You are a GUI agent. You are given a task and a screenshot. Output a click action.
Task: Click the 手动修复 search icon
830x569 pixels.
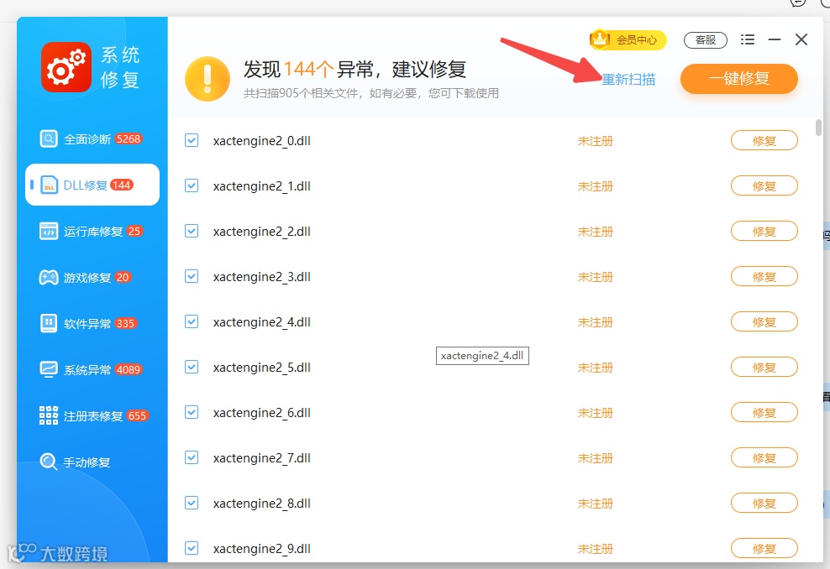49,462
